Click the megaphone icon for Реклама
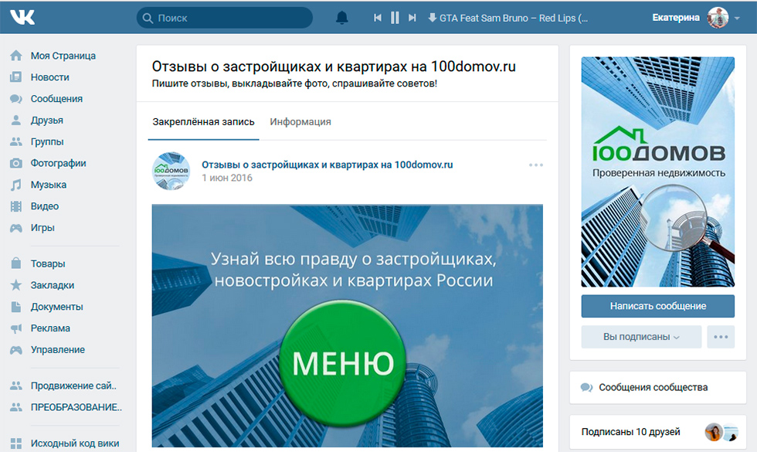Screen dimensions: 757x452 click(x=16, y=328)
